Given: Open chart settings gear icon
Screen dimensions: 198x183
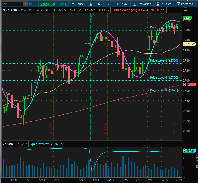Looking at the screenshot, I should pos(99,4).
